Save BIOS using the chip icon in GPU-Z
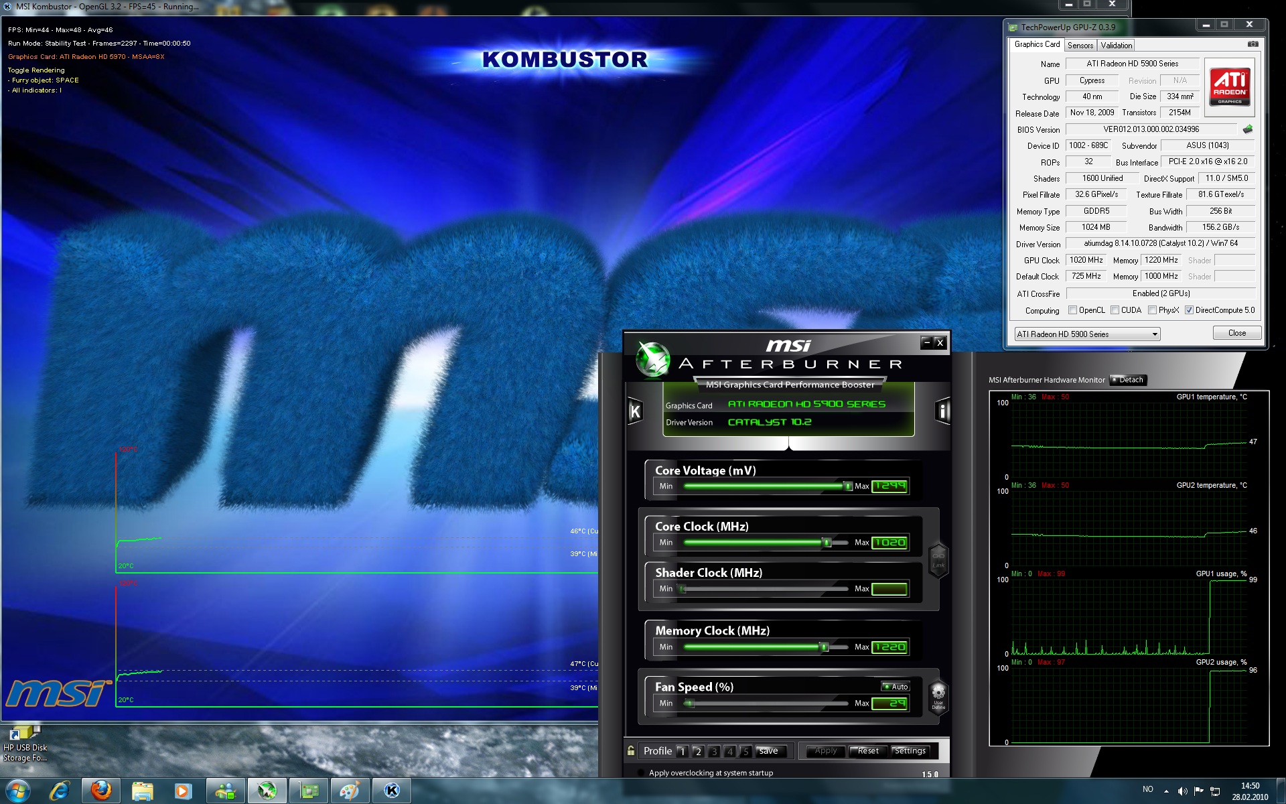The image size is (1286, 804). tap(1248, 129)
